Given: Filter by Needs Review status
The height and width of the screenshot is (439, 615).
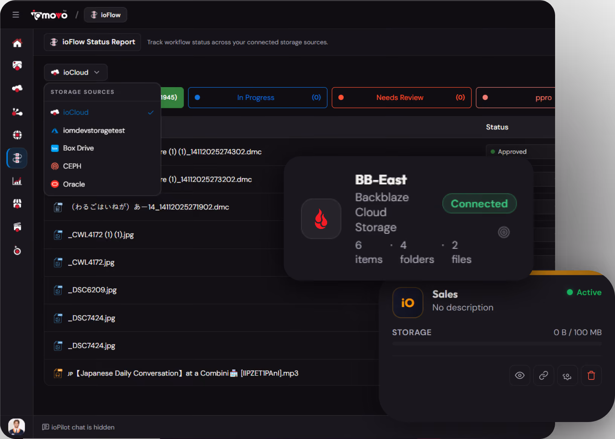Looking at the screenshot, I should 402,98.
